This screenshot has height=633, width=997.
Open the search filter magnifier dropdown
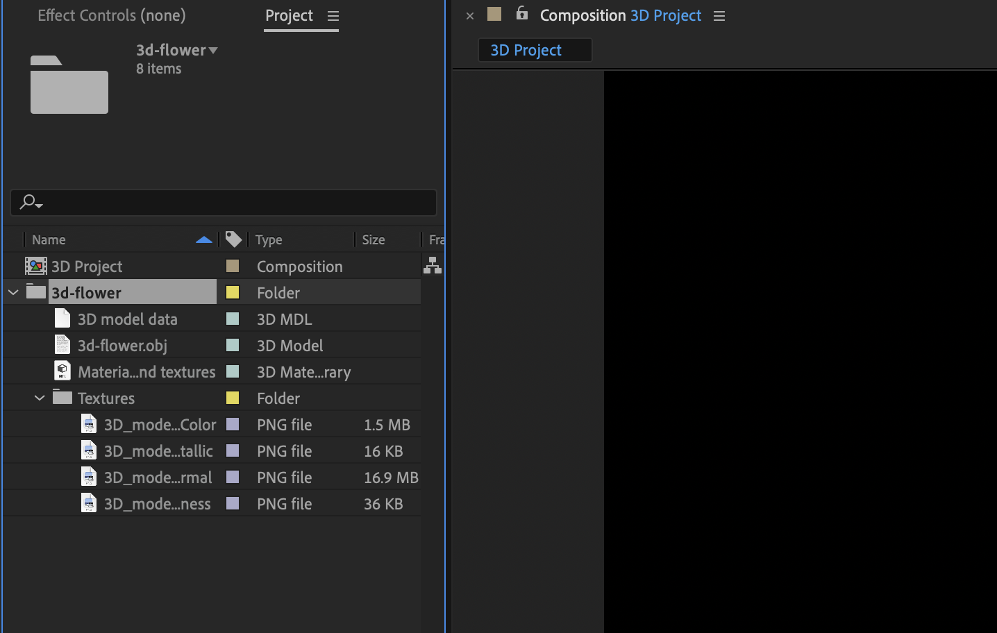tap(31, 202)
